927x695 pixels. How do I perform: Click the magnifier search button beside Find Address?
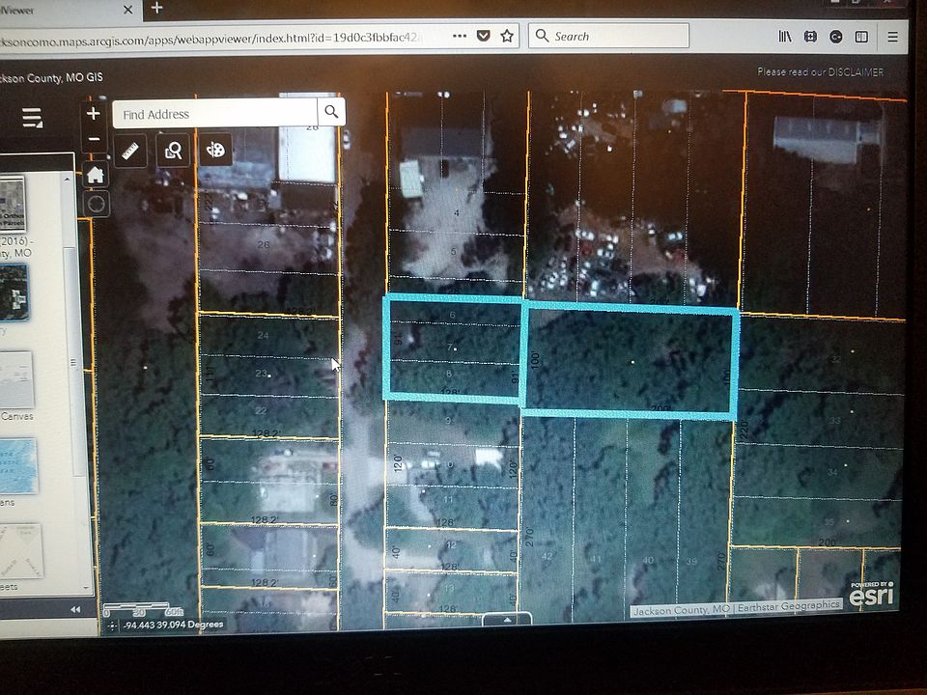tap(331, 113)
